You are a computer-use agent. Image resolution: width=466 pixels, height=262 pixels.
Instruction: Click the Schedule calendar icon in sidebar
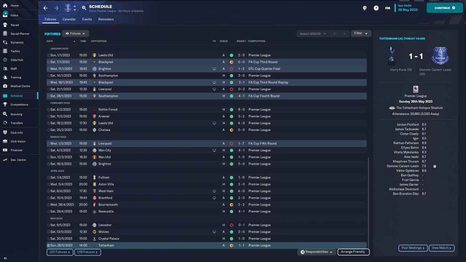click(5, 96)
